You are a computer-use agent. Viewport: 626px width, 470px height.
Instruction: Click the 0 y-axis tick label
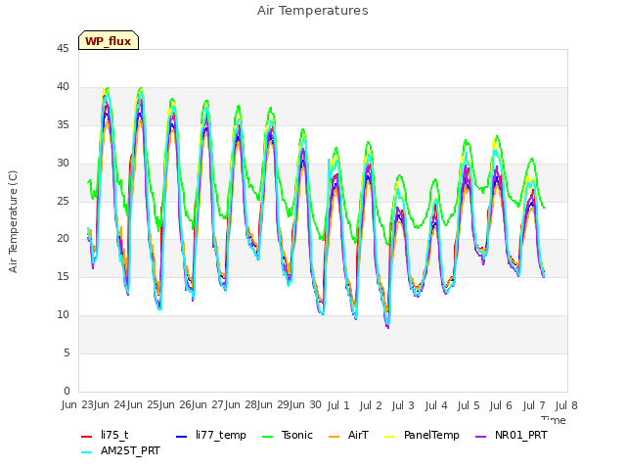click(x=67, y=391)
